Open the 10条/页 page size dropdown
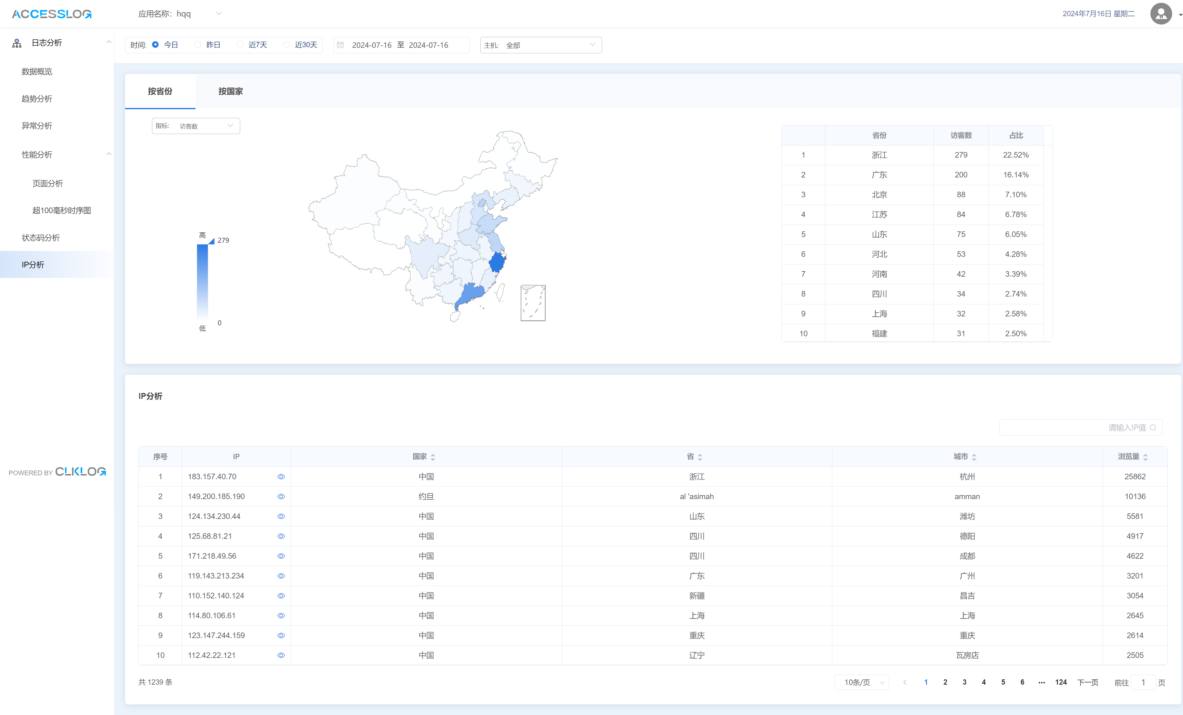Screen dimensions: 1183x715 tap(861, 682)
